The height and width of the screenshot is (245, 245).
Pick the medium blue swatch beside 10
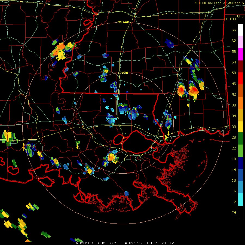pos(240,175)
